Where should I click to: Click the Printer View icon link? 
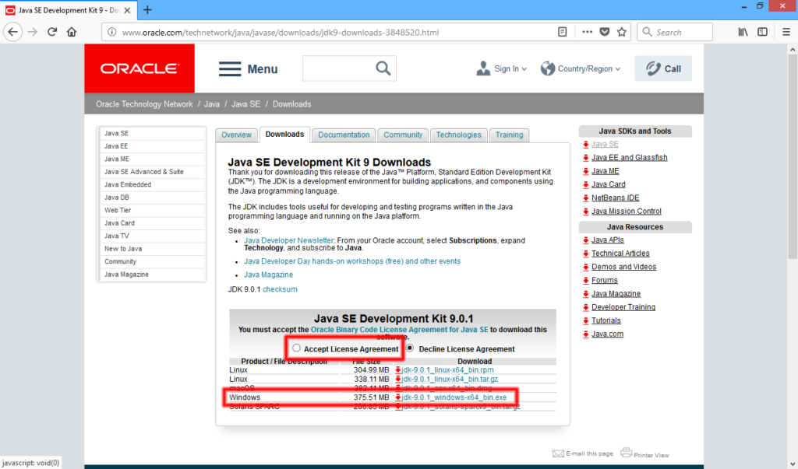(644, 453)
